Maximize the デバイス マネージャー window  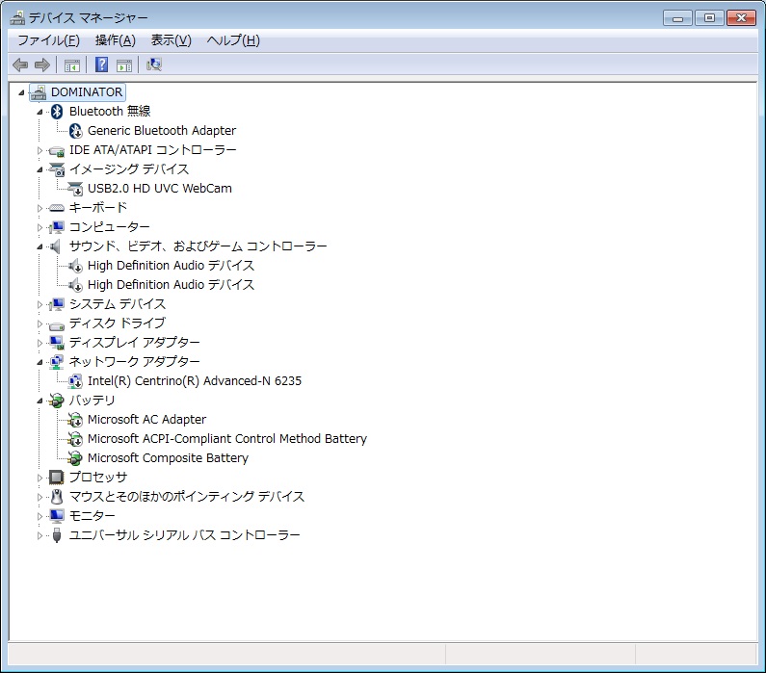point(709,18)
